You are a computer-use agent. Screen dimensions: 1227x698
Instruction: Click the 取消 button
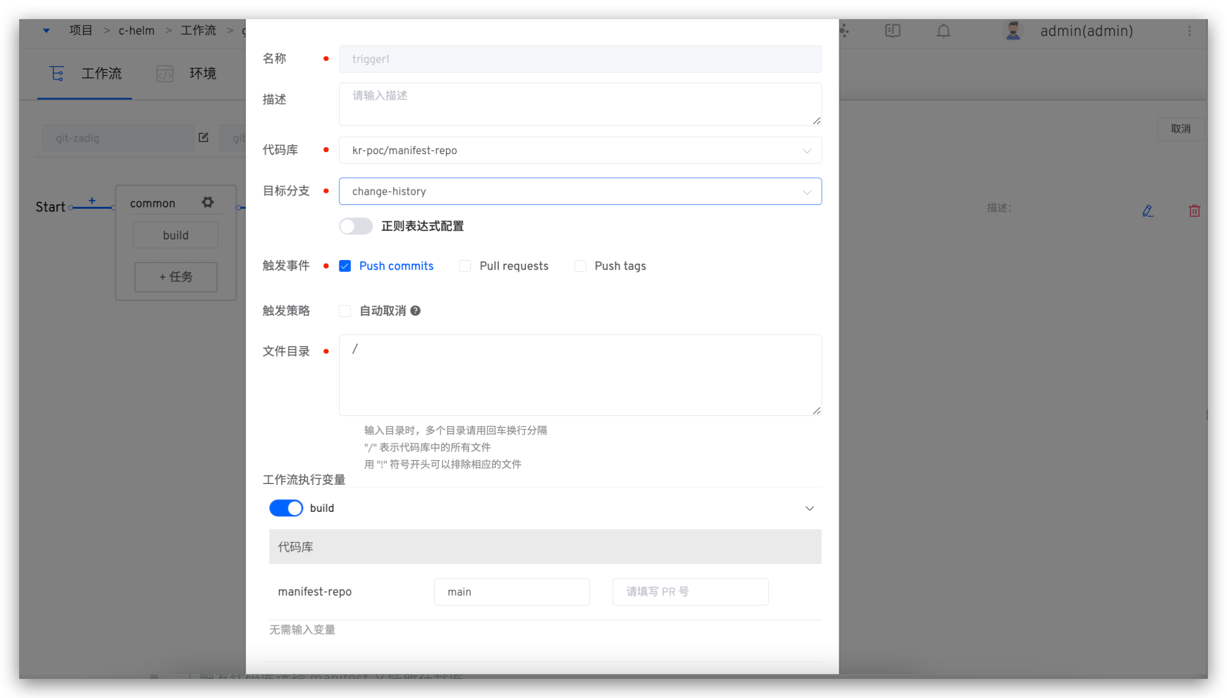1180,129
